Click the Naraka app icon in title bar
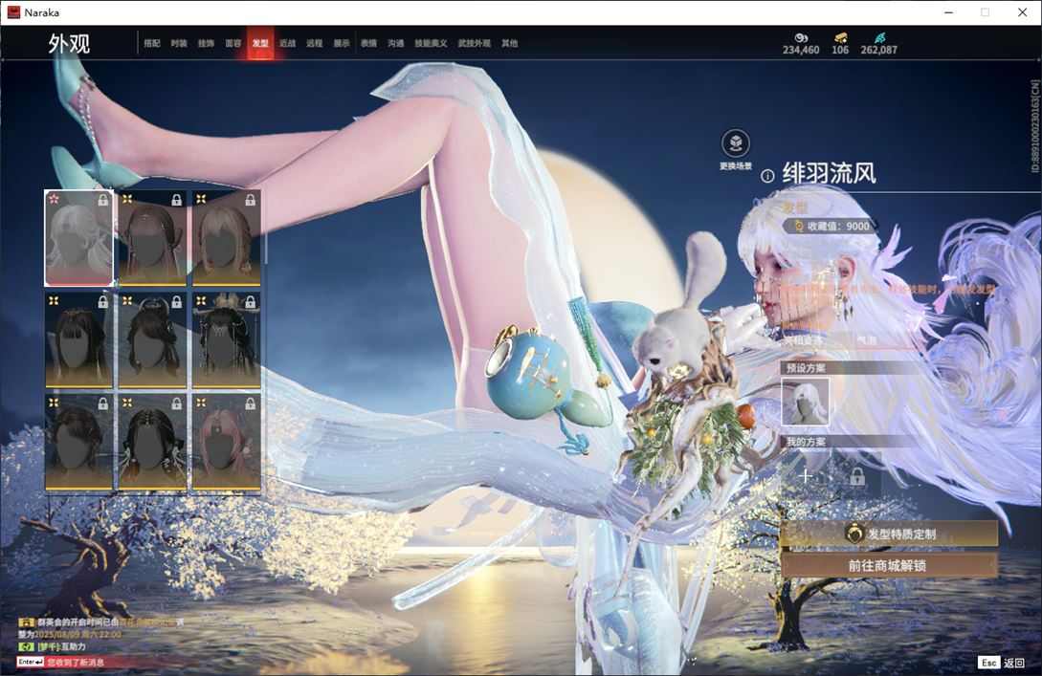 (13, 12)
